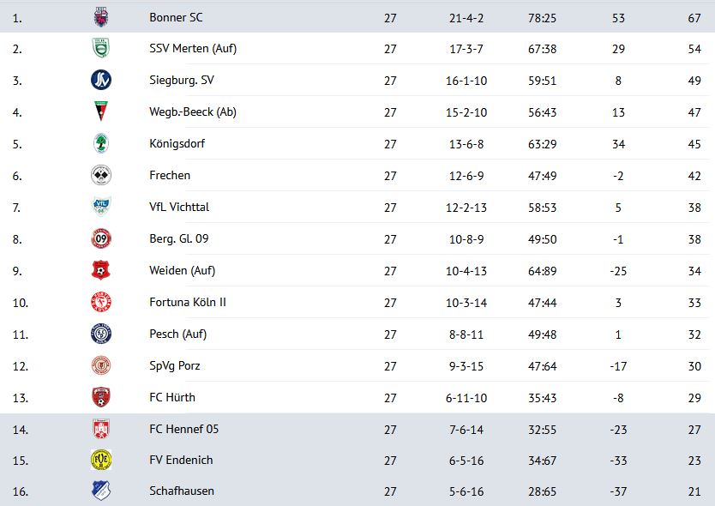Click the Wegb.-Beeck pennant crest
Viewport: 715px width, 506px height.
101,112
